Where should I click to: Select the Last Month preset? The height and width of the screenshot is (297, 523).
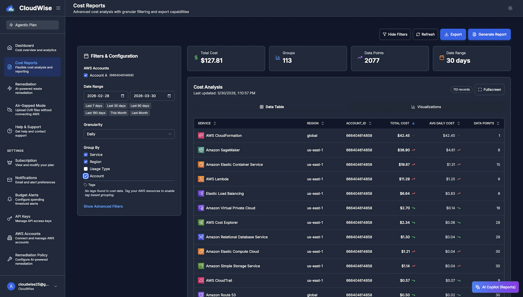[140, 113]
